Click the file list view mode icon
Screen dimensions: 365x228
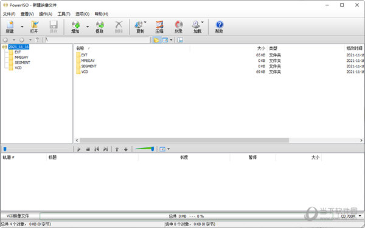pyautogui.click(x=165, y=40)
